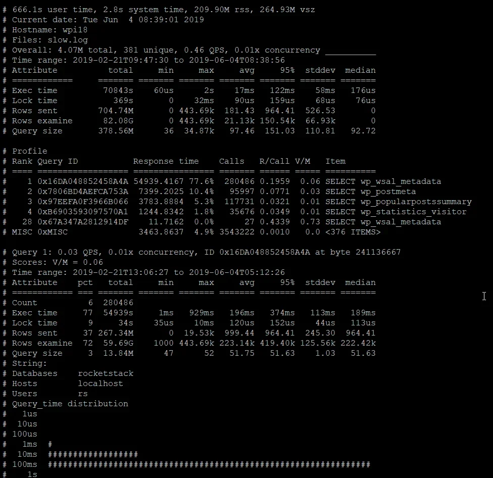Click response time 7399.2025

[x=161, y=192]
